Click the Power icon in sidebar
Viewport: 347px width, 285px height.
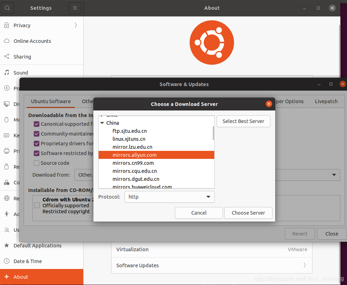click(7, 88)
